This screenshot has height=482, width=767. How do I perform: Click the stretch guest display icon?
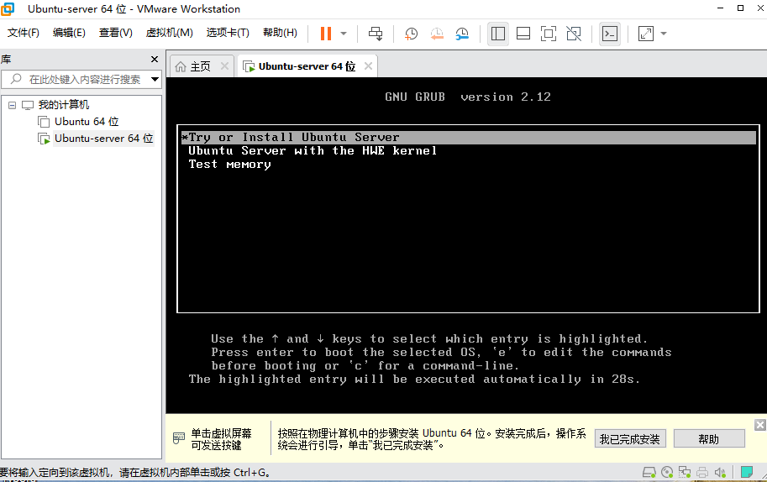646,34
